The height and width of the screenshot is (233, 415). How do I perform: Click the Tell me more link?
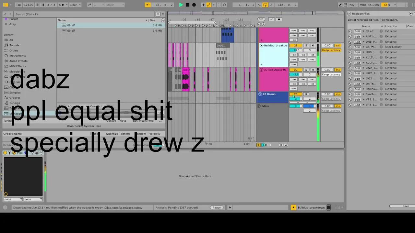(x=389, y=20)
